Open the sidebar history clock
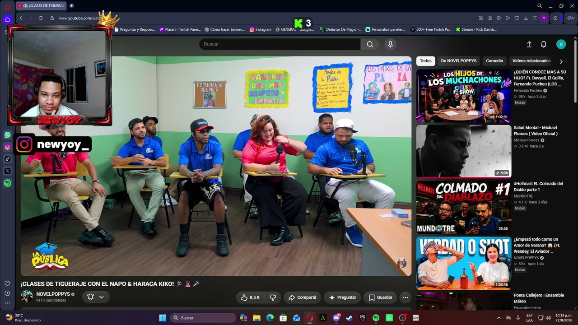 (7, 293)
